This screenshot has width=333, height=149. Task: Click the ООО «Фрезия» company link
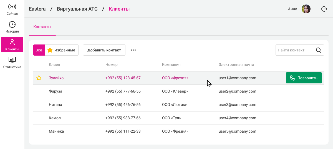point(175,78)
